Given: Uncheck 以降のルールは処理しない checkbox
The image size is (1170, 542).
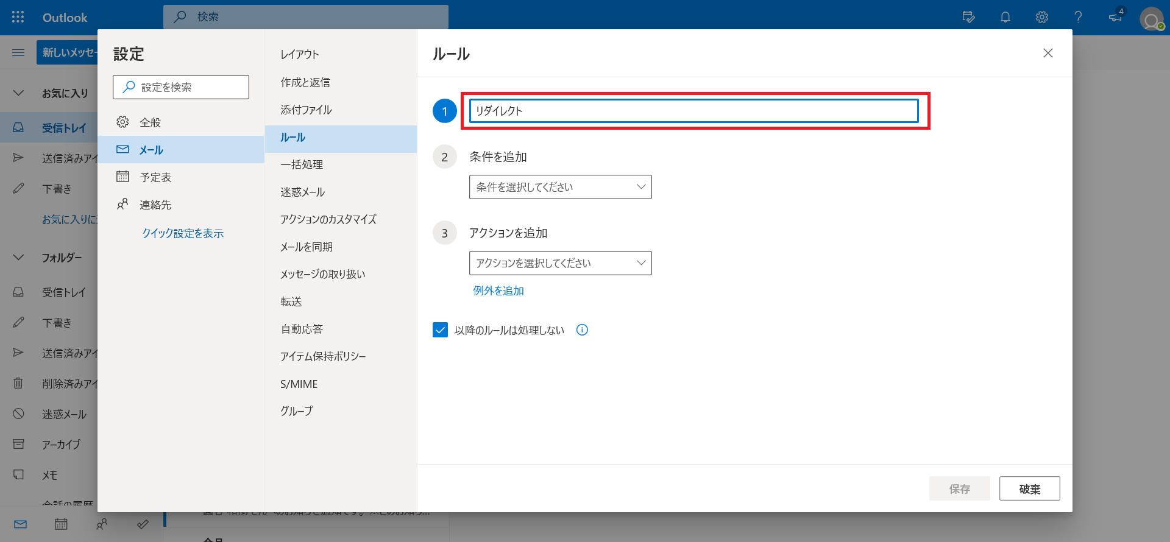Looking at the screenshot, I should 440,330.
